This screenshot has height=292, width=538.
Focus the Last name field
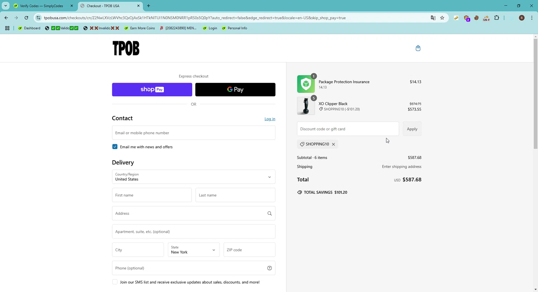(235, 195)
